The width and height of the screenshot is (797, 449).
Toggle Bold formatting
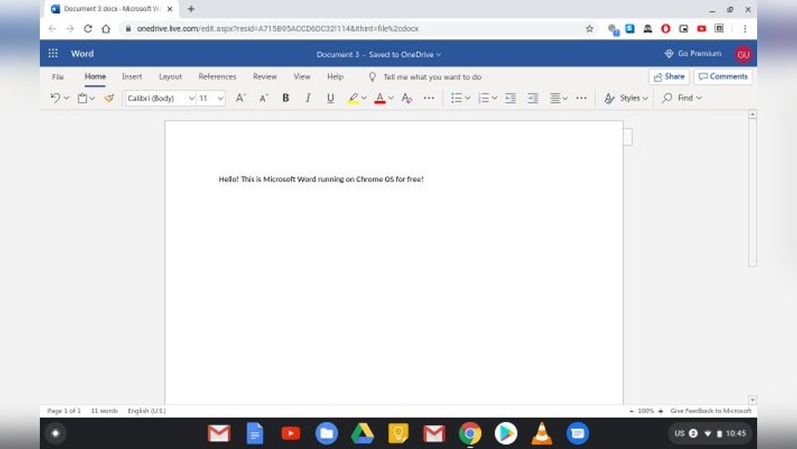[285, 98]
